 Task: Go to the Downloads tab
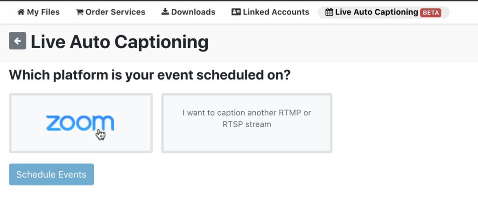pos(193,12)
